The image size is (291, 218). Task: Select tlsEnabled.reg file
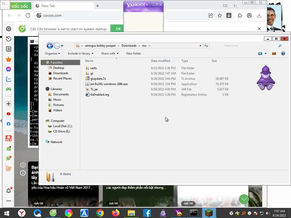coord(100,95)
